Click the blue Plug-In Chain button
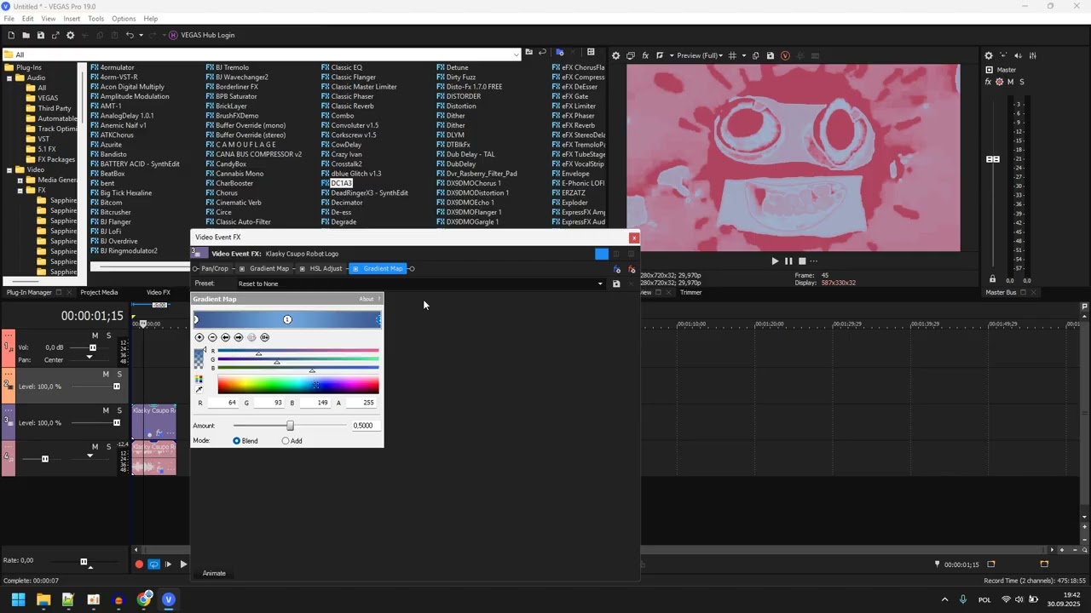Screen dimensions: 1091x613 coord(617,269)
